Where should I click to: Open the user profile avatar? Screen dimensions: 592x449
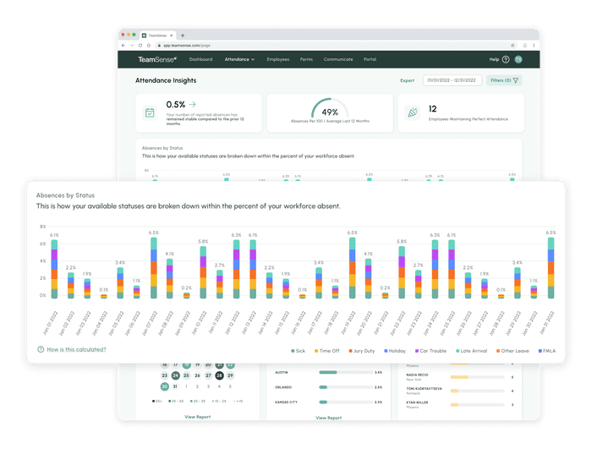(518, 60)
